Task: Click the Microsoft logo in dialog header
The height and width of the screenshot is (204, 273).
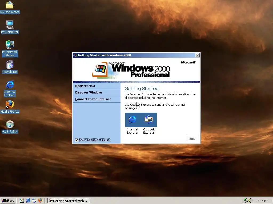Action: click(x=188, y=62)
